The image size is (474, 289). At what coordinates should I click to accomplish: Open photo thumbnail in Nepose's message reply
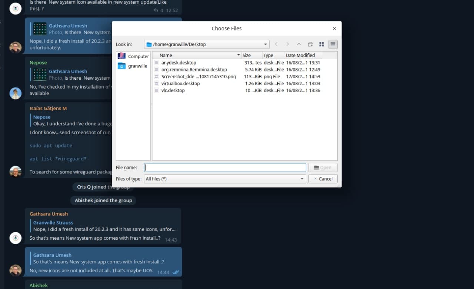(x=40, y=74)
